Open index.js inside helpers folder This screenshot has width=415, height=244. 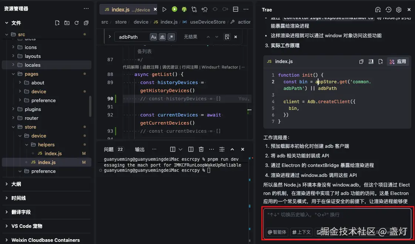coord(53,153)
